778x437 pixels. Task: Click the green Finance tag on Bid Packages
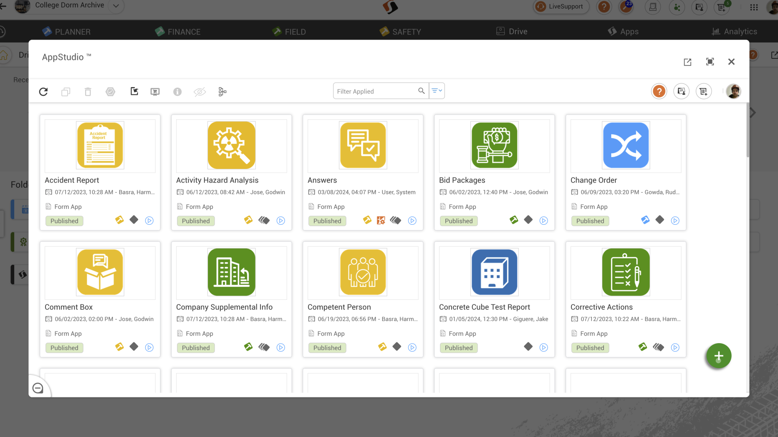point(514,220)
